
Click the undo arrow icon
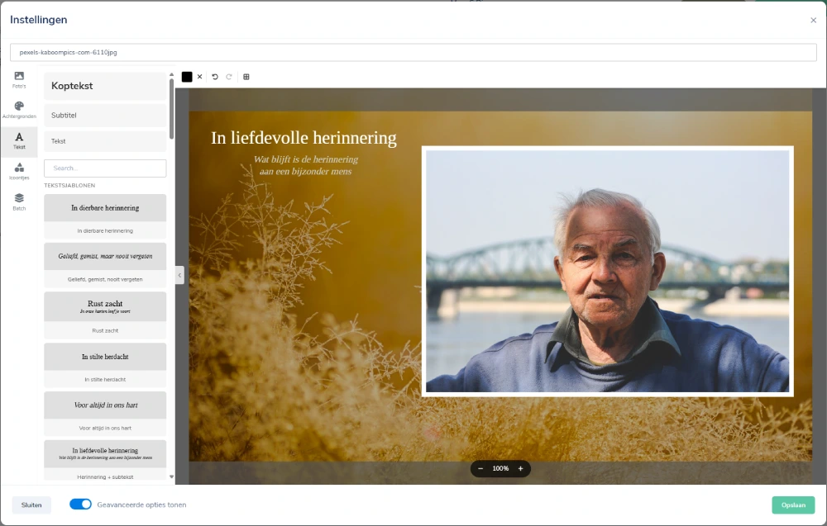point(215,77)
